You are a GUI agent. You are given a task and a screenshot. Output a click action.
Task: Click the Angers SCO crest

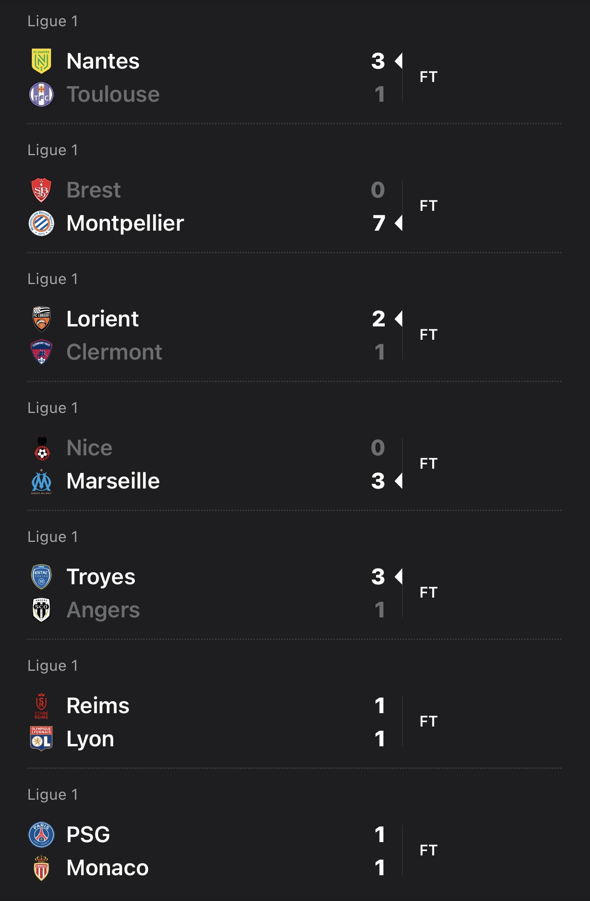tap(41, 610)
